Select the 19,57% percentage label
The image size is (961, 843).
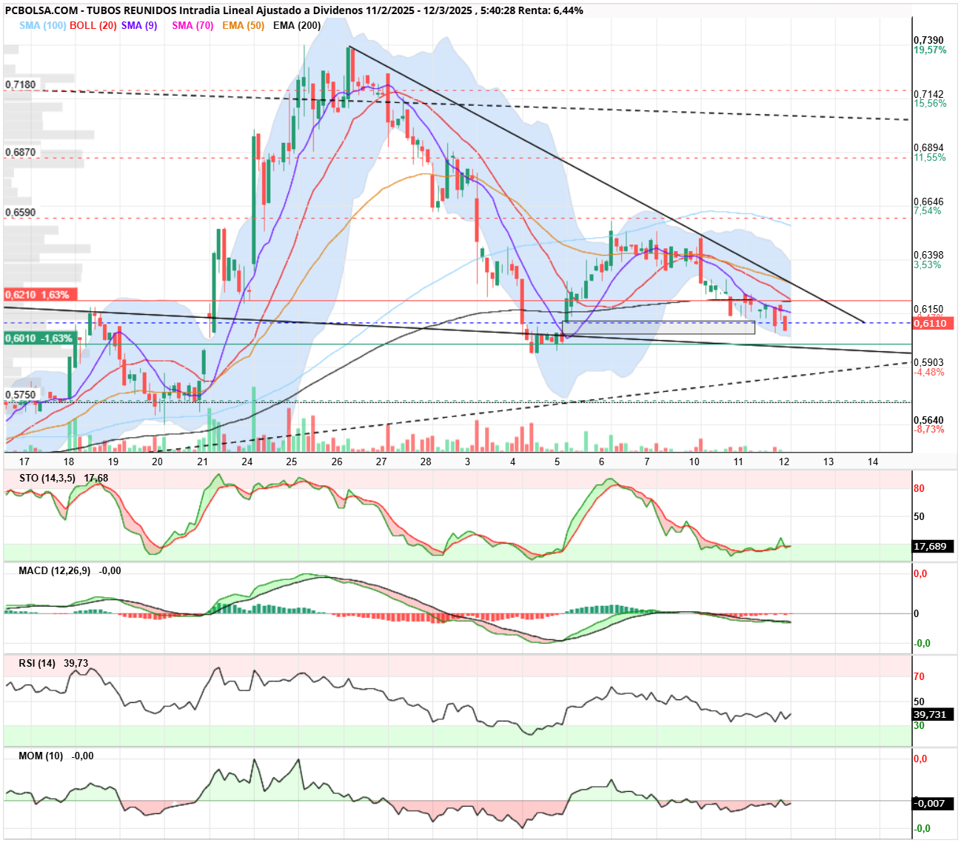click(930, 50)
